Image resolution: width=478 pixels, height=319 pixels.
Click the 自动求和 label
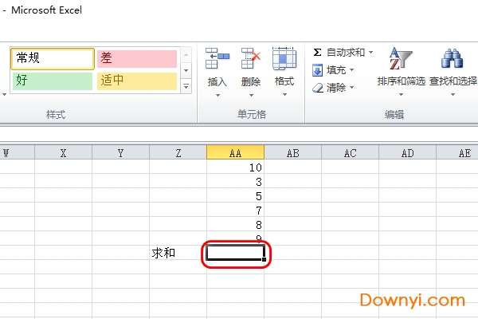pyautogui.click(x=346, y=53)
